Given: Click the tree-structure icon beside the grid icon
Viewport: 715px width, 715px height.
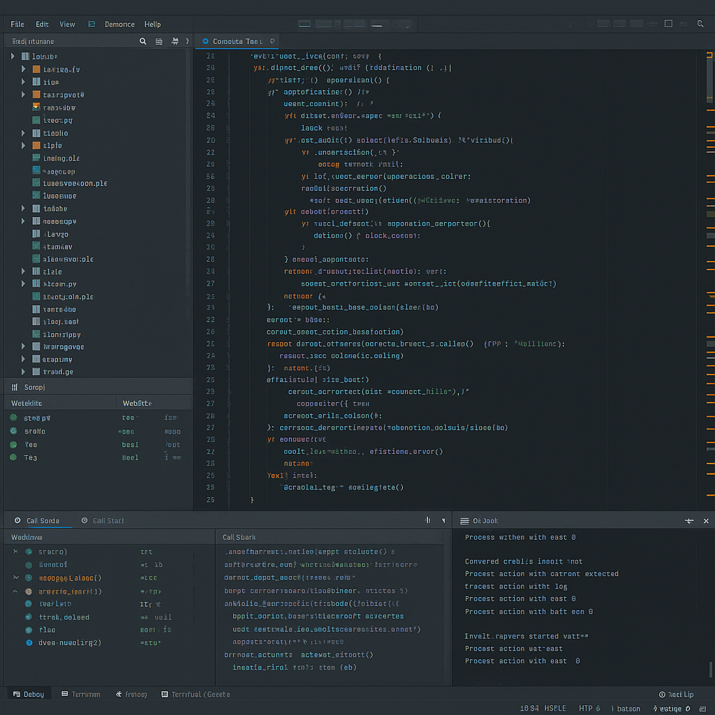Looking at the screenshot, I should pos(175,41).
